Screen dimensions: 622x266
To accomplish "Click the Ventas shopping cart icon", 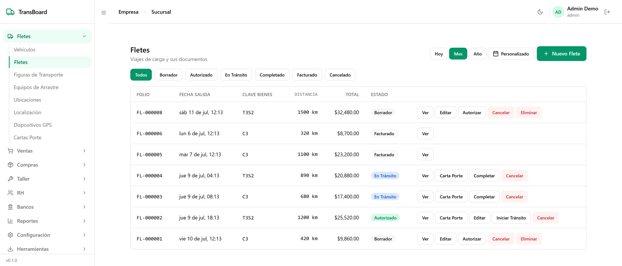I will pyautogui.click(x=10, y=151).
